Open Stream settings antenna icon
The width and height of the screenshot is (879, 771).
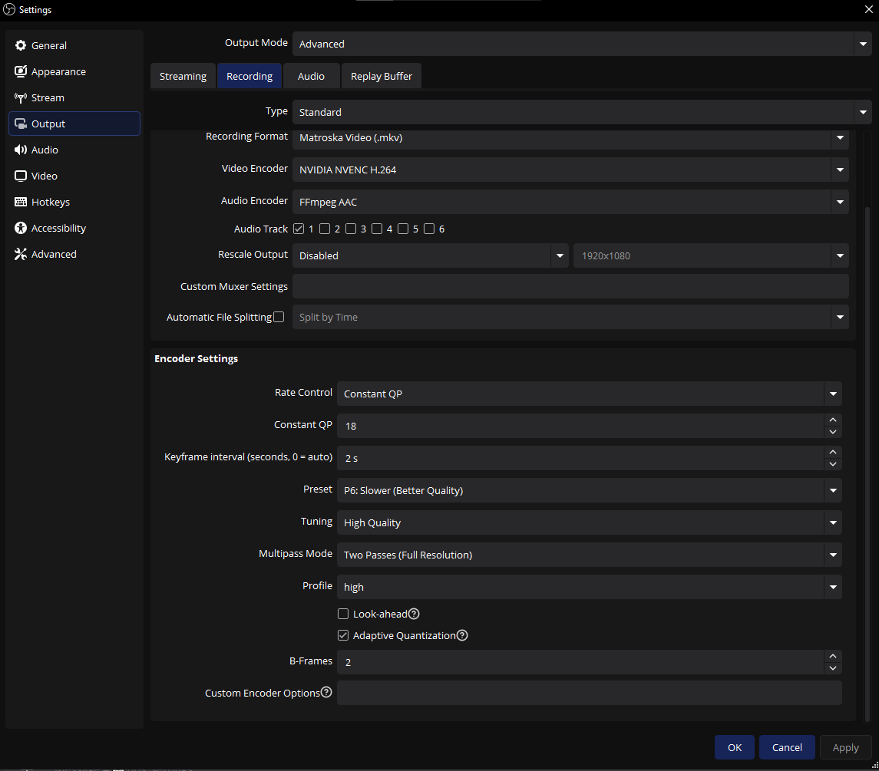click(x=21, y=97)
